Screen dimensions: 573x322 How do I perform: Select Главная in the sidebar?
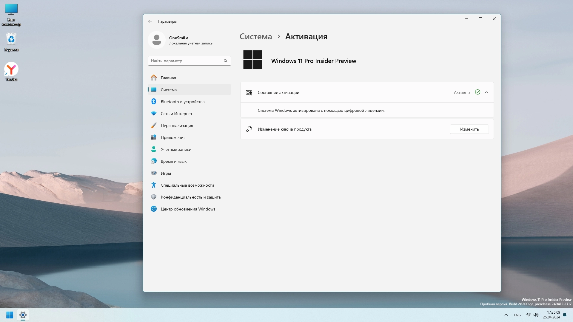(168, 78)
